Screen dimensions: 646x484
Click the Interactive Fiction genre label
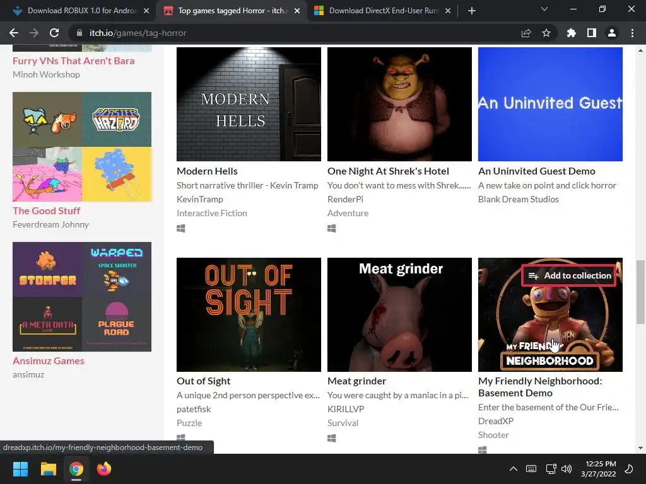pos(212,213)
